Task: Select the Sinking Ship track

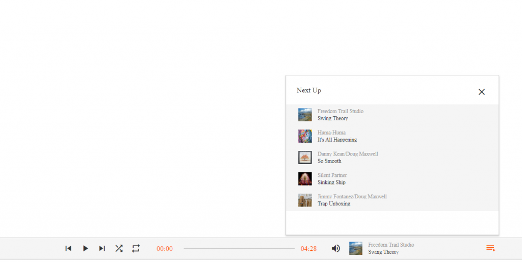Action: click(x=392, y=179)
